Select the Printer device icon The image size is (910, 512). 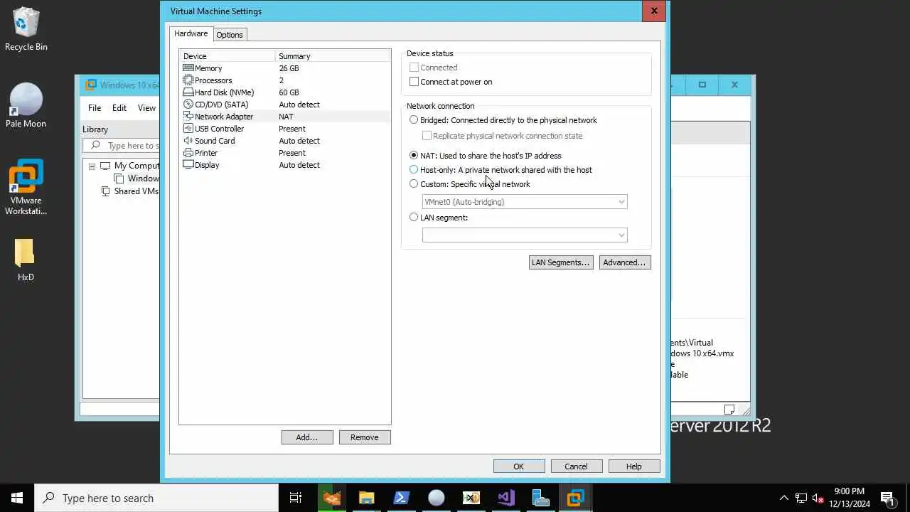pos(188,153)
